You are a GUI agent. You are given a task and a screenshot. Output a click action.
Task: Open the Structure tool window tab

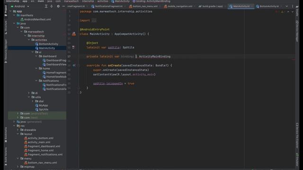[6, 27]
